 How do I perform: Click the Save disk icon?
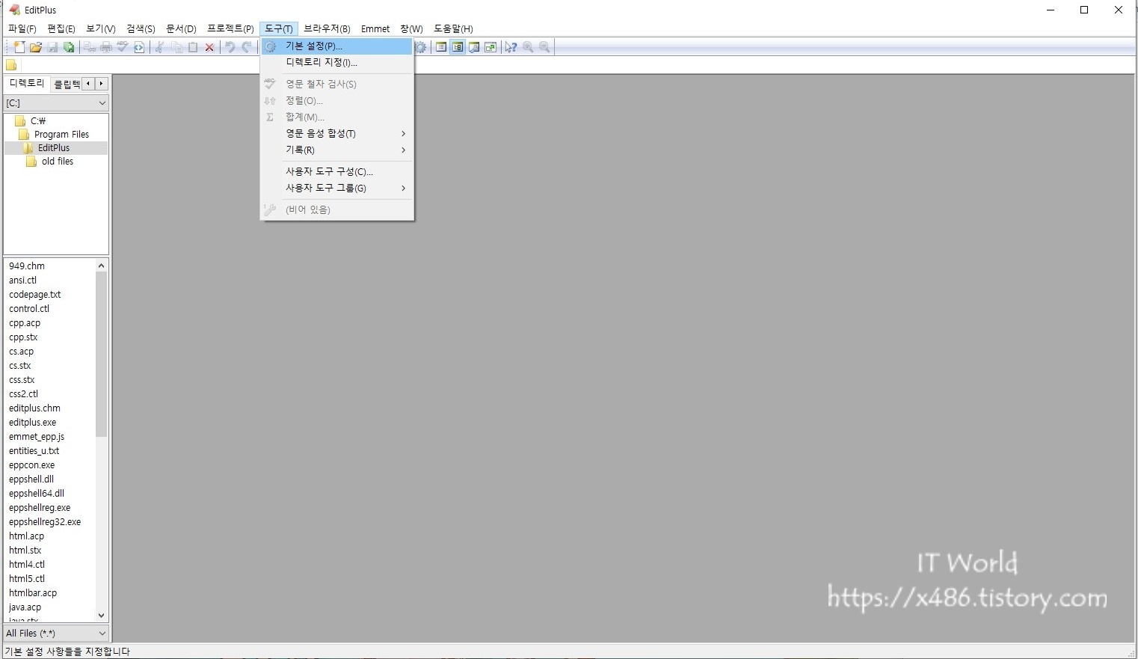coord(52,47)
